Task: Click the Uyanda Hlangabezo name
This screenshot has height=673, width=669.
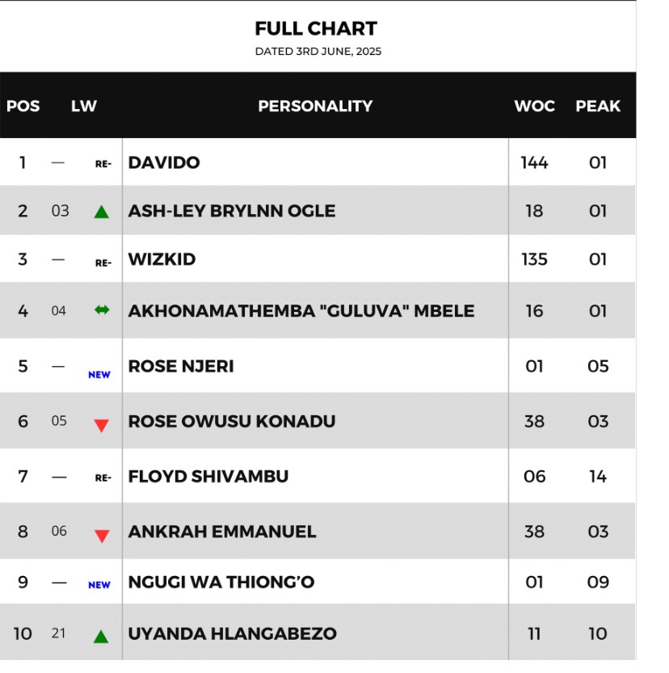Action: pos(232,633)
